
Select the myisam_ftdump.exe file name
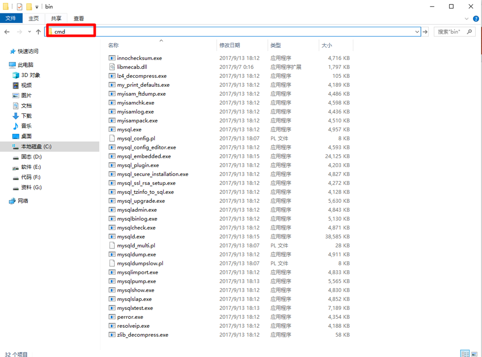(x=142, y=94)
